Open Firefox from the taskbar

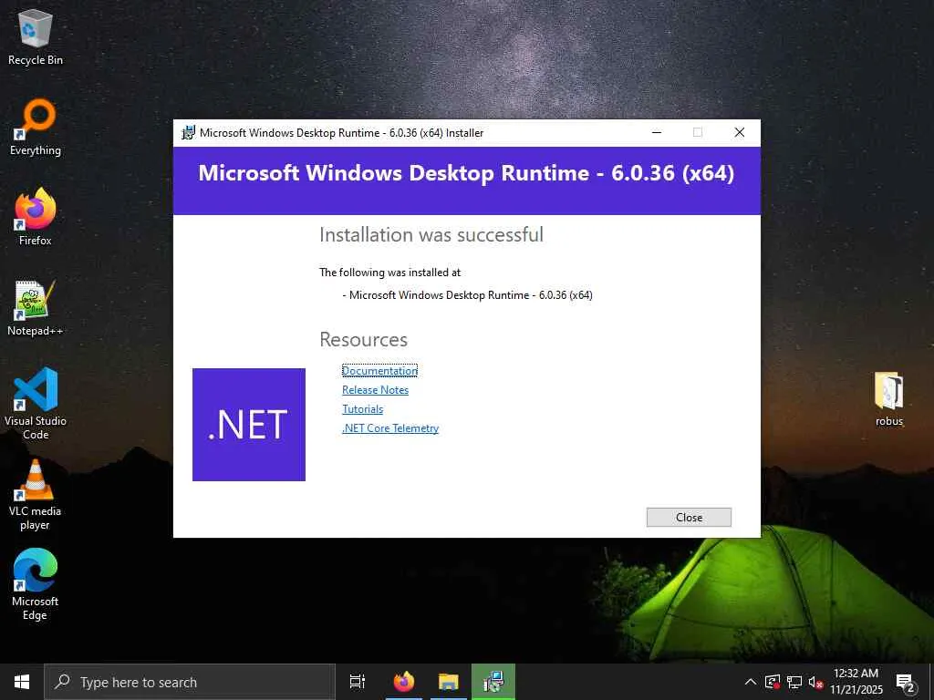tap(404, 682)
